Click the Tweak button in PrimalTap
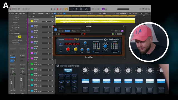Viewport: 178px width, 100px height. [x=61, y=49]
